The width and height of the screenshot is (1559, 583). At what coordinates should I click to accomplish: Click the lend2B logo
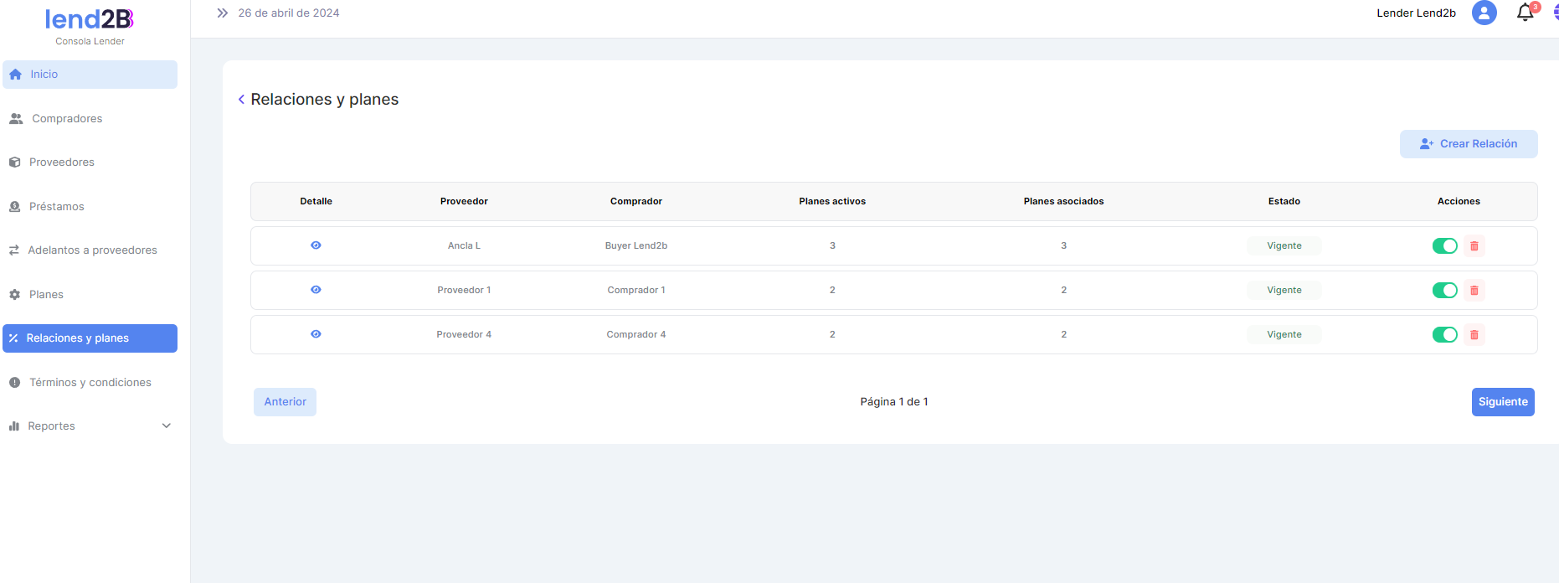coord(90,20)
